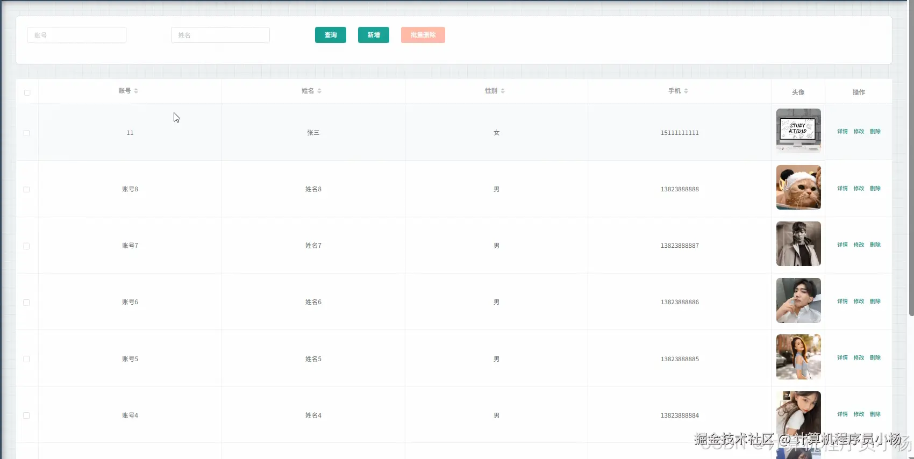Open 详情 for 姓名6 row
This screenshot has width=914, height=459.
point(842,302)
